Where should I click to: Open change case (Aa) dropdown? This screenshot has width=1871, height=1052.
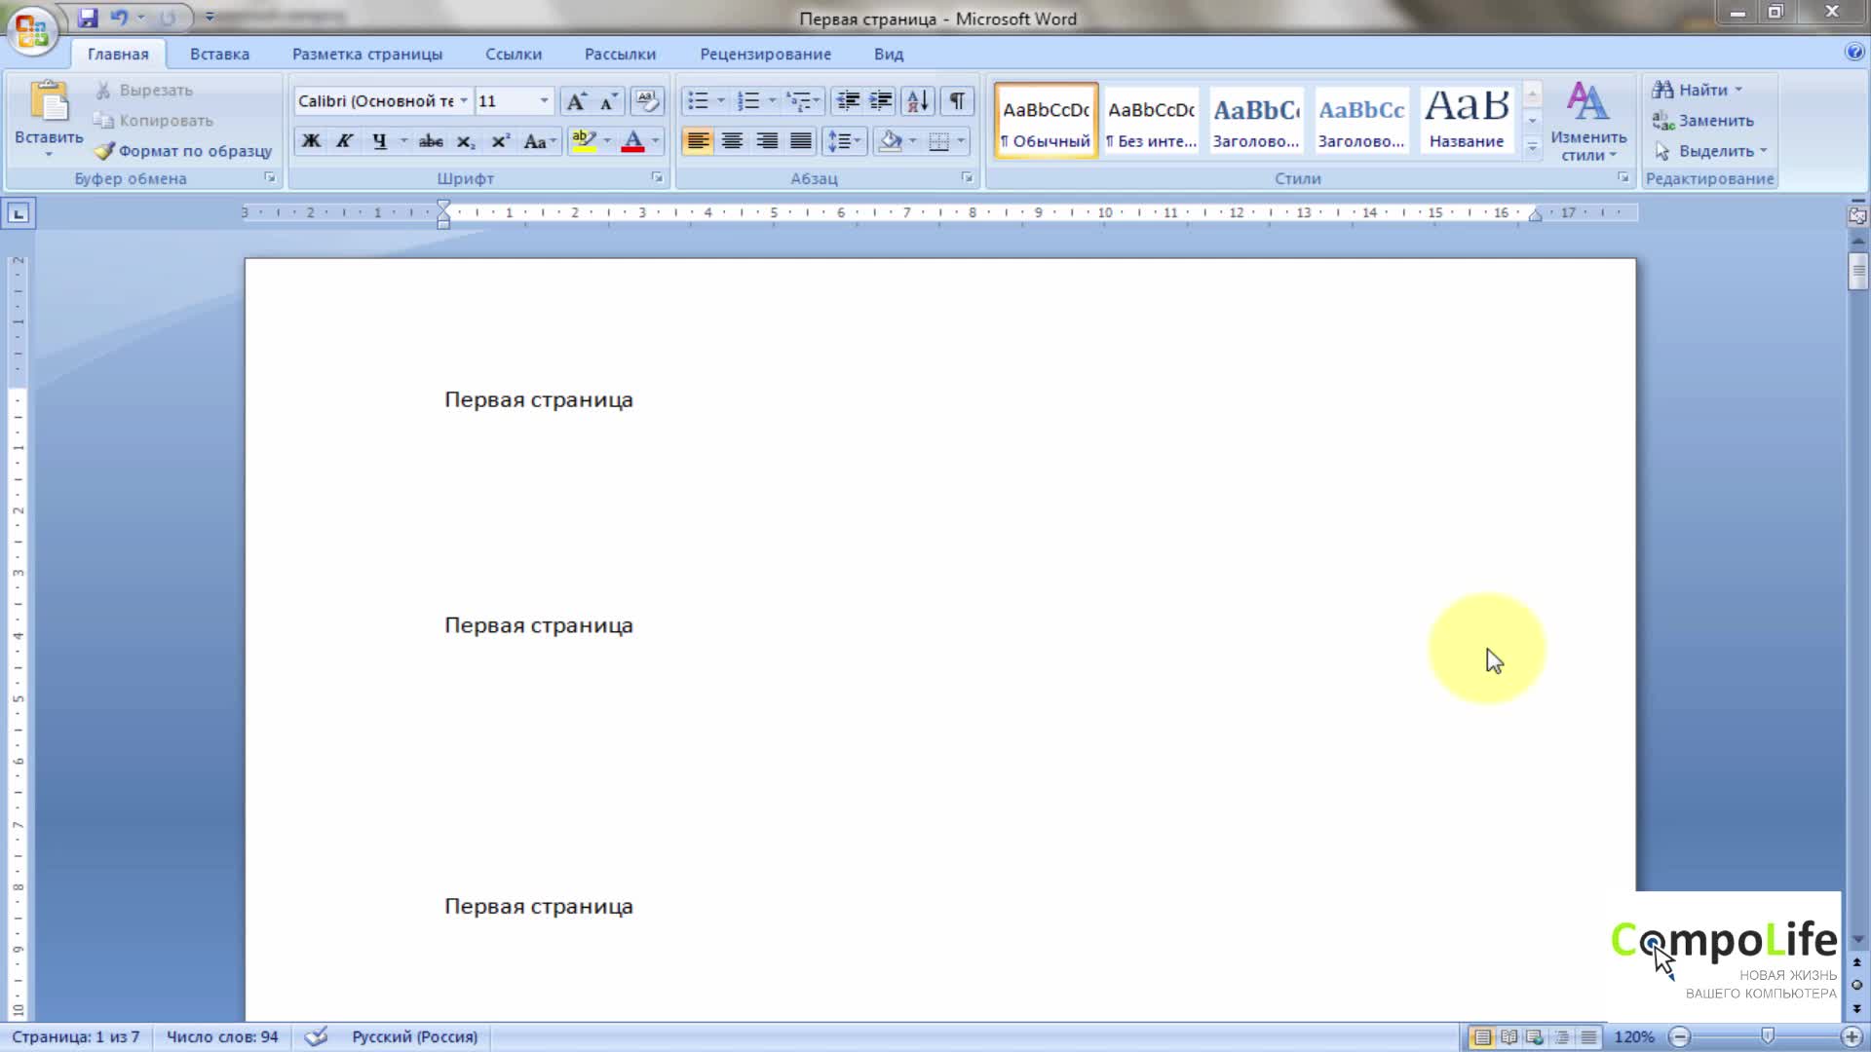(539, 141)
